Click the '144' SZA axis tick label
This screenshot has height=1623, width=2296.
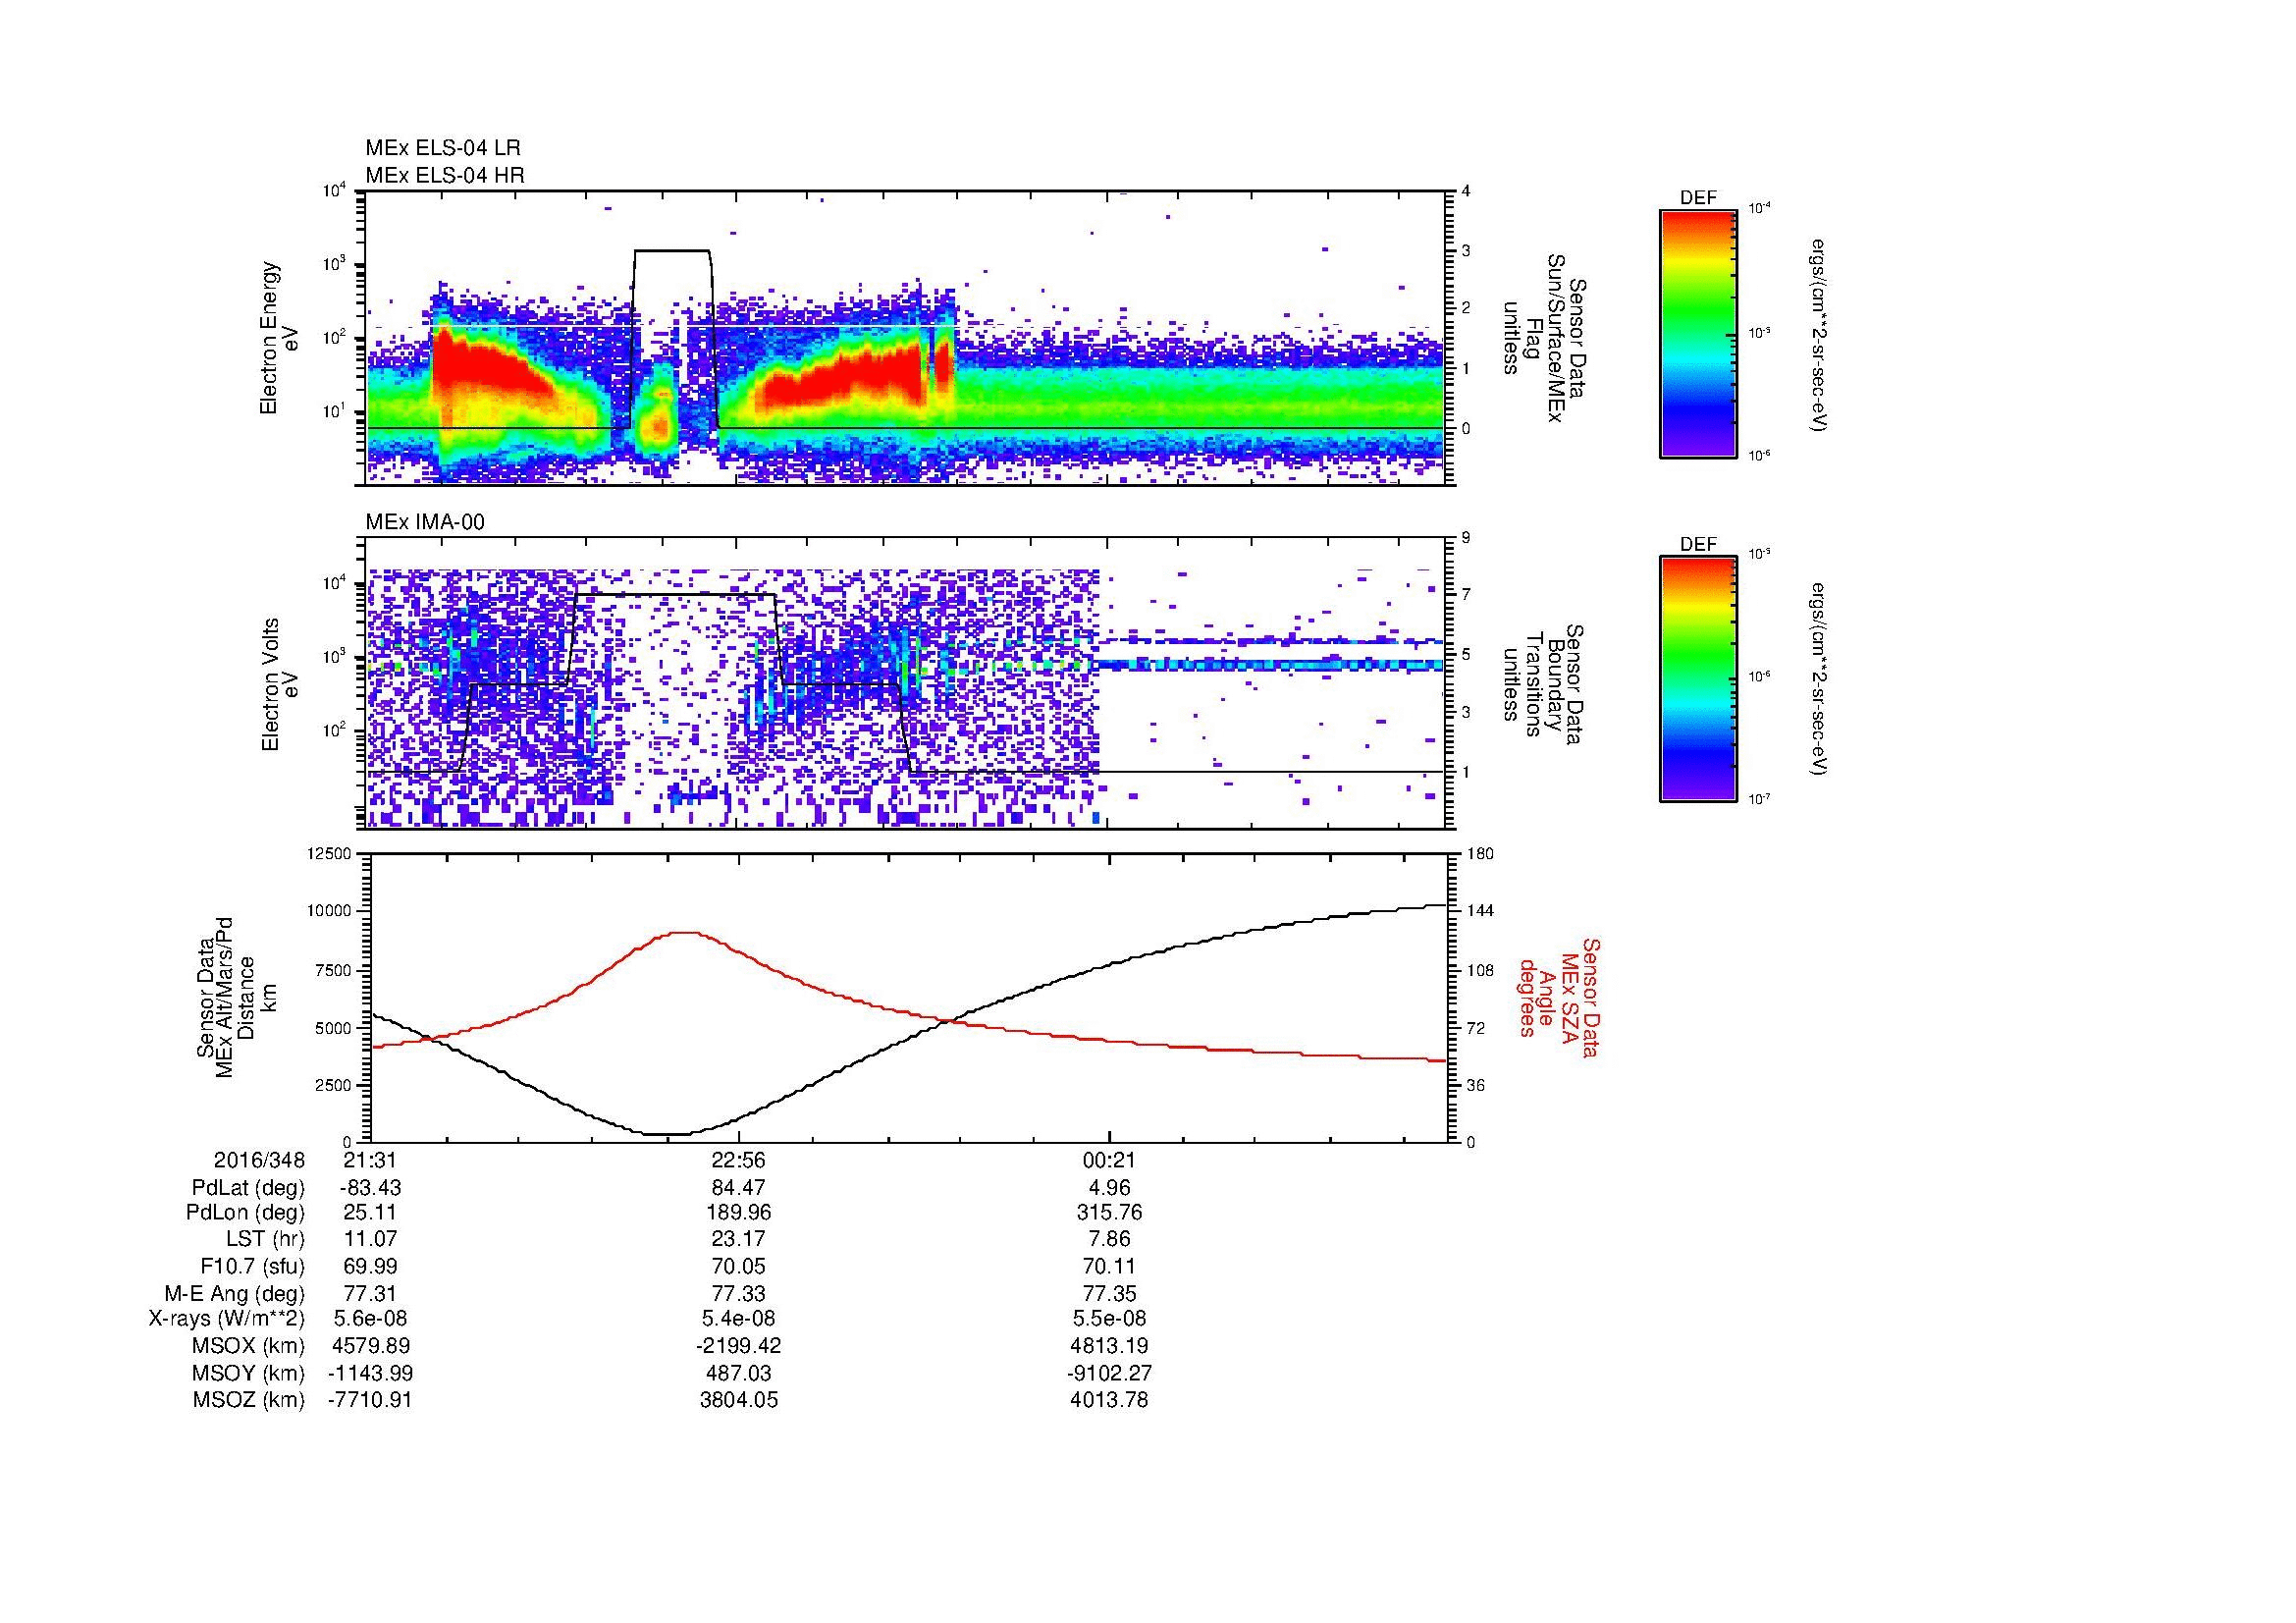[x=1480, y=912]
